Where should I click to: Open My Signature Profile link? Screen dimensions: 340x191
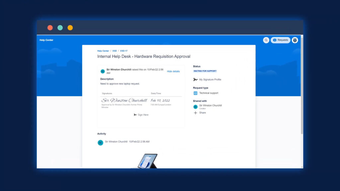(210, 80)
